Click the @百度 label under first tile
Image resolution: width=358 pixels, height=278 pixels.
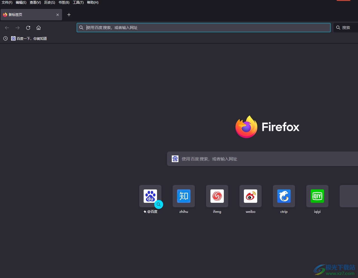(152, 212)
